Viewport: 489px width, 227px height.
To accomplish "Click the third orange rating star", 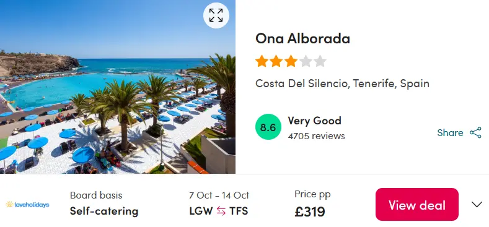I will 291,61.
